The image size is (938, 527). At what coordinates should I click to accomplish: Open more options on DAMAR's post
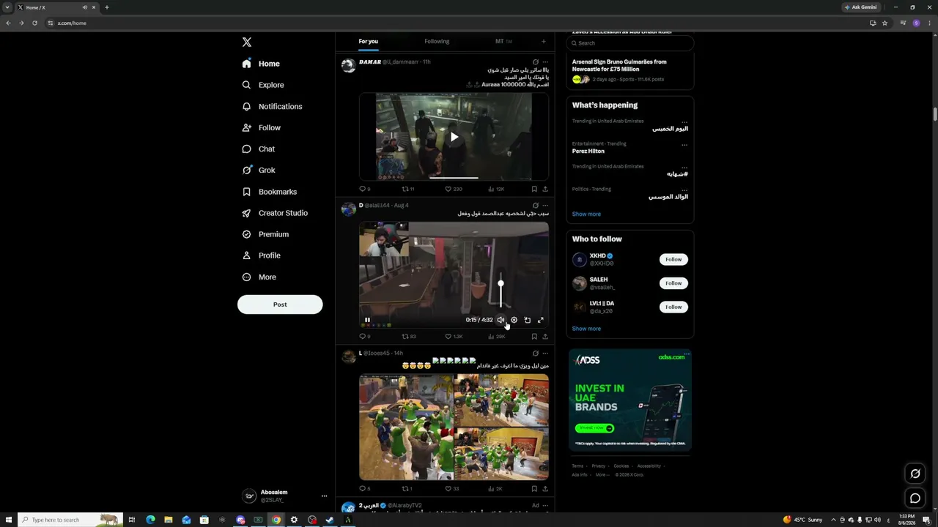[x=545, y=62]
